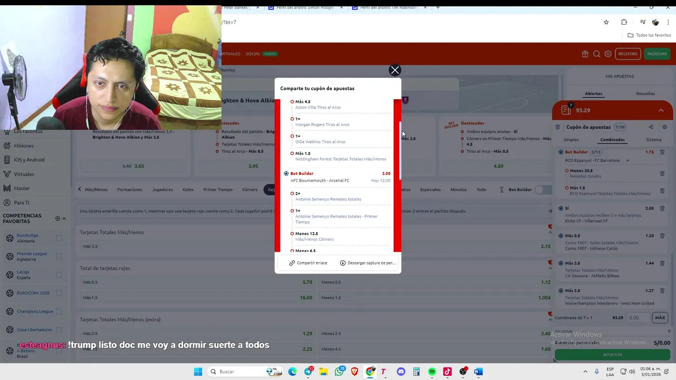Click the green INGRESAR button

click(657, 54)
